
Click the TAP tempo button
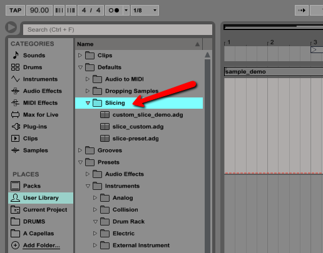pos(16,10)
